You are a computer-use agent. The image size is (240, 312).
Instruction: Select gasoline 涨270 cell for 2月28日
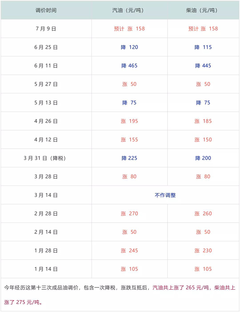pyautogui.click(x=129, y=214)
